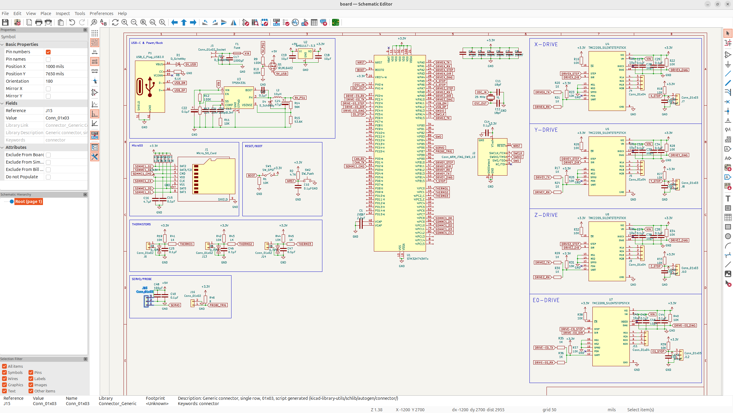
Task: Navigate back with the blue left arrow
Action: pos(174,22)
